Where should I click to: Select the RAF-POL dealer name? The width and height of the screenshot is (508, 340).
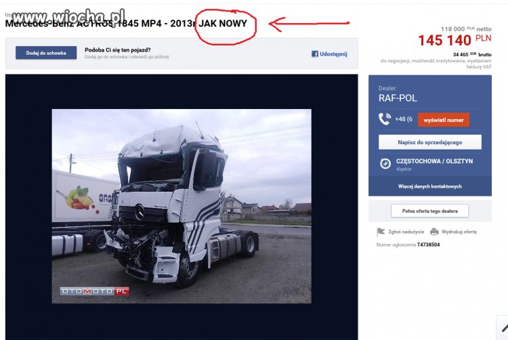click(x=398, y=98)
